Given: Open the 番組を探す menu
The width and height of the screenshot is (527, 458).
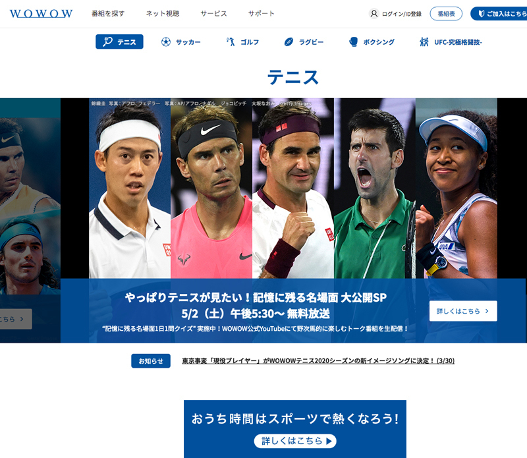Looking at the screenshot, I should (x=108, y=13).
